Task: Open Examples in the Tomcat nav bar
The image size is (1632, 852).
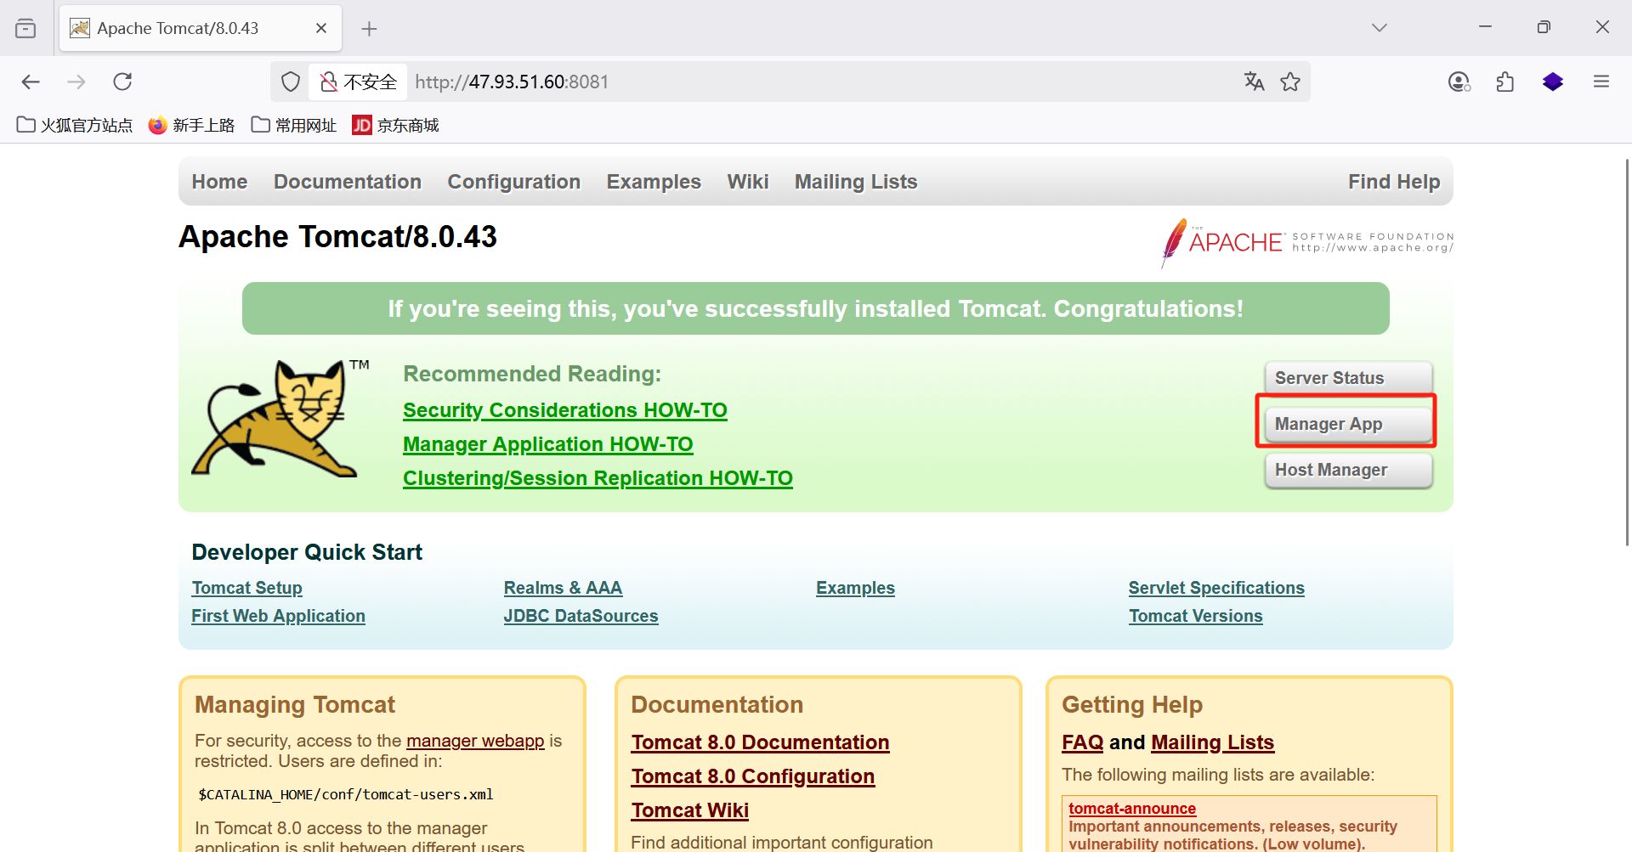Action: (x=654, y=182)
